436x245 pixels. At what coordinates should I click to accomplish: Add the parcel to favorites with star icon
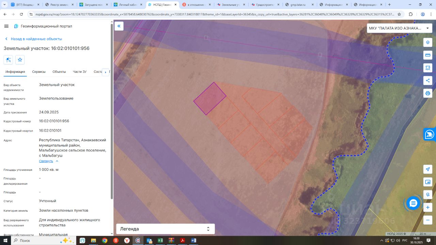[20, 60]
